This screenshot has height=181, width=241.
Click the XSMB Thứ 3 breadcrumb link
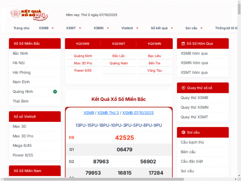point(108,113)
